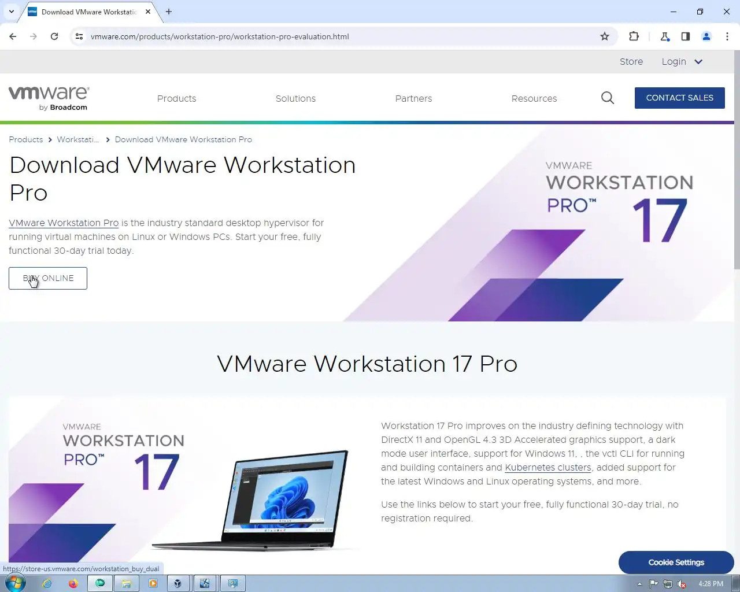This screenshot has height=592, width=740.
Task: Open site information icon in address bar
Action: pos(79,36)
